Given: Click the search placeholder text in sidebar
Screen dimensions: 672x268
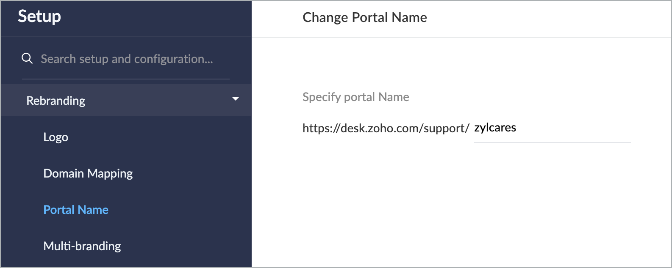Looking at the screenshot, I should [127, 59].
